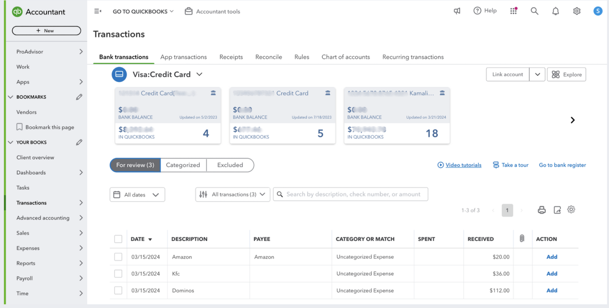This screenshot has height=308, width=609.
Task: Open the Tasks sidebar item
Action: 23,187
